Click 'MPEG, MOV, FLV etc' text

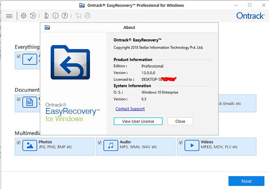pos(219,147)
